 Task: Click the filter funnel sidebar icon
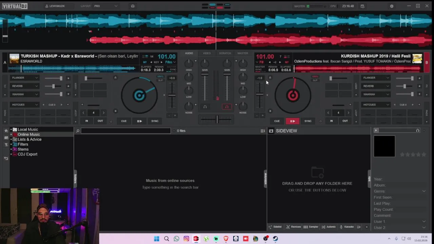pyautogui.click(x=6, y=145)
